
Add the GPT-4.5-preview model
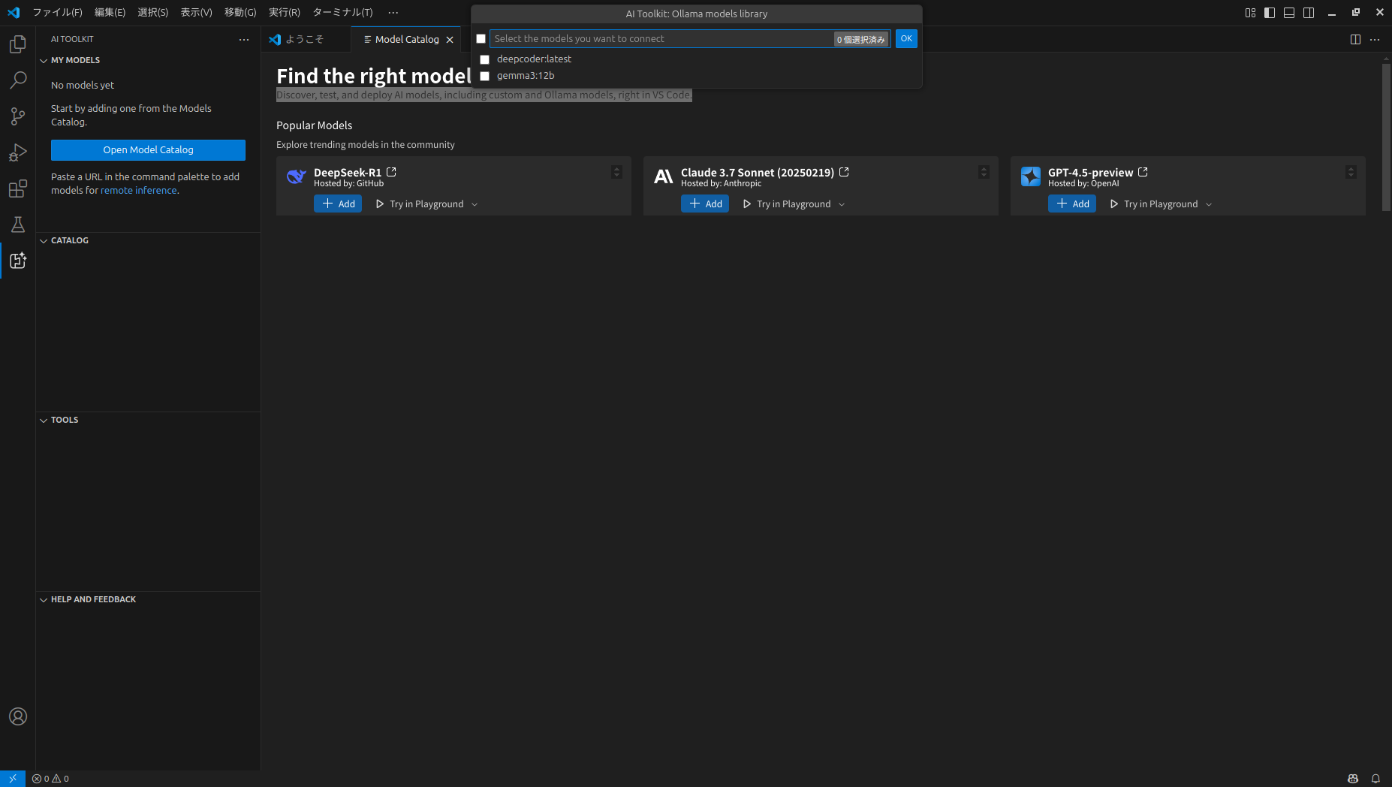tap(1072, 204)
